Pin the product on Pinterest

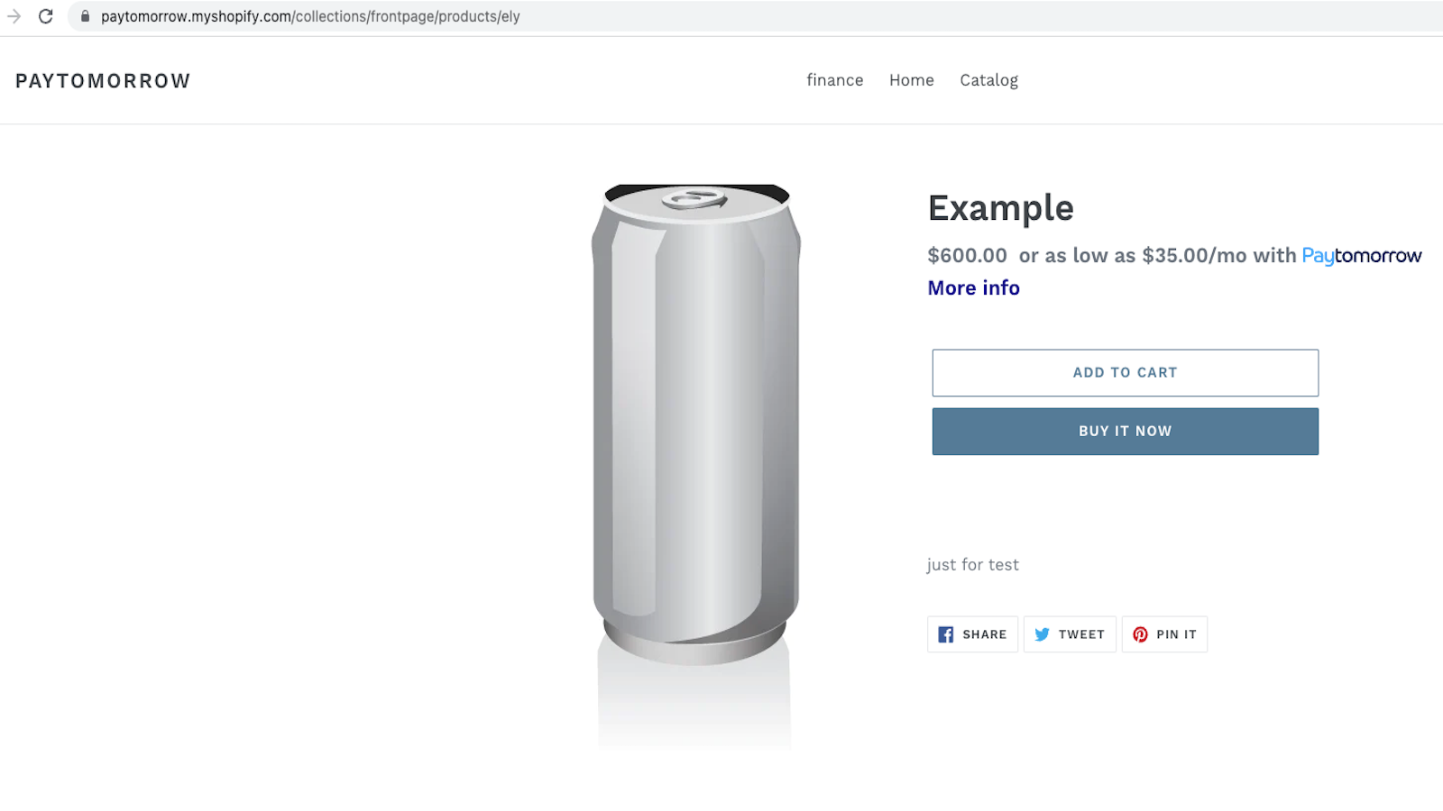[x=1164, y=634]
